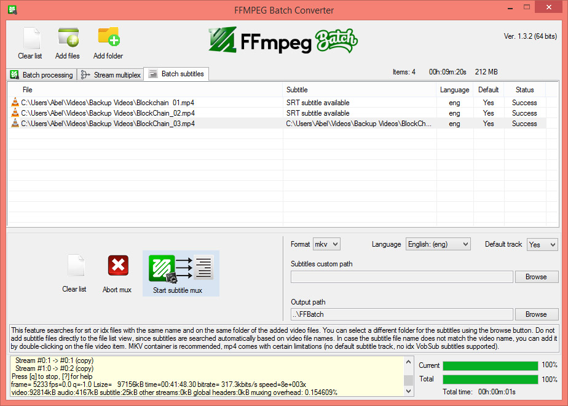This screenshot has height=406, width=568.
Task: Start subtitle mux
Action: [x=181, y=273]
